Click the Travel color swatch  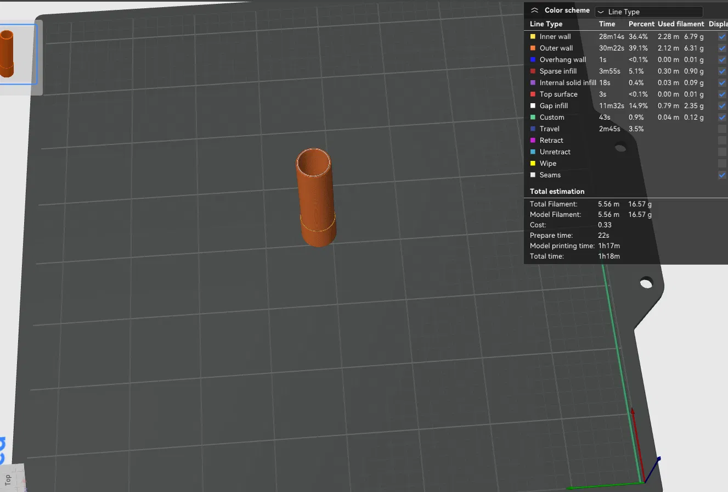(533, 129)
